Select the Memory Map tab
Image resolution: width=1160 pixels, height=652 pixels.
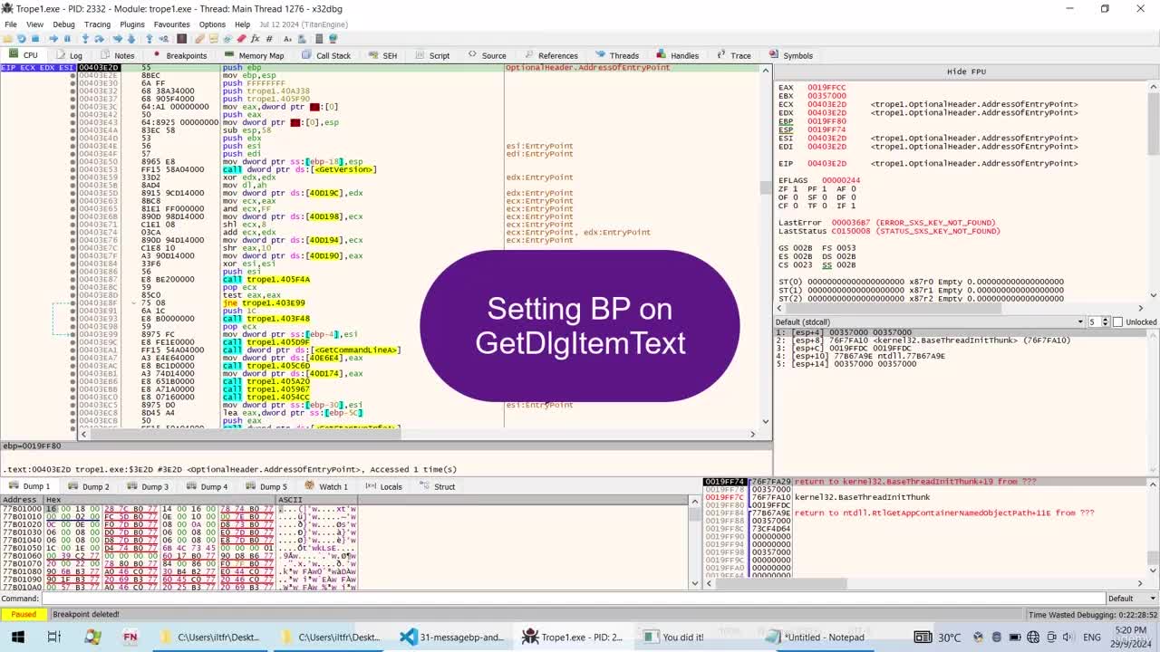pos(255,55)
